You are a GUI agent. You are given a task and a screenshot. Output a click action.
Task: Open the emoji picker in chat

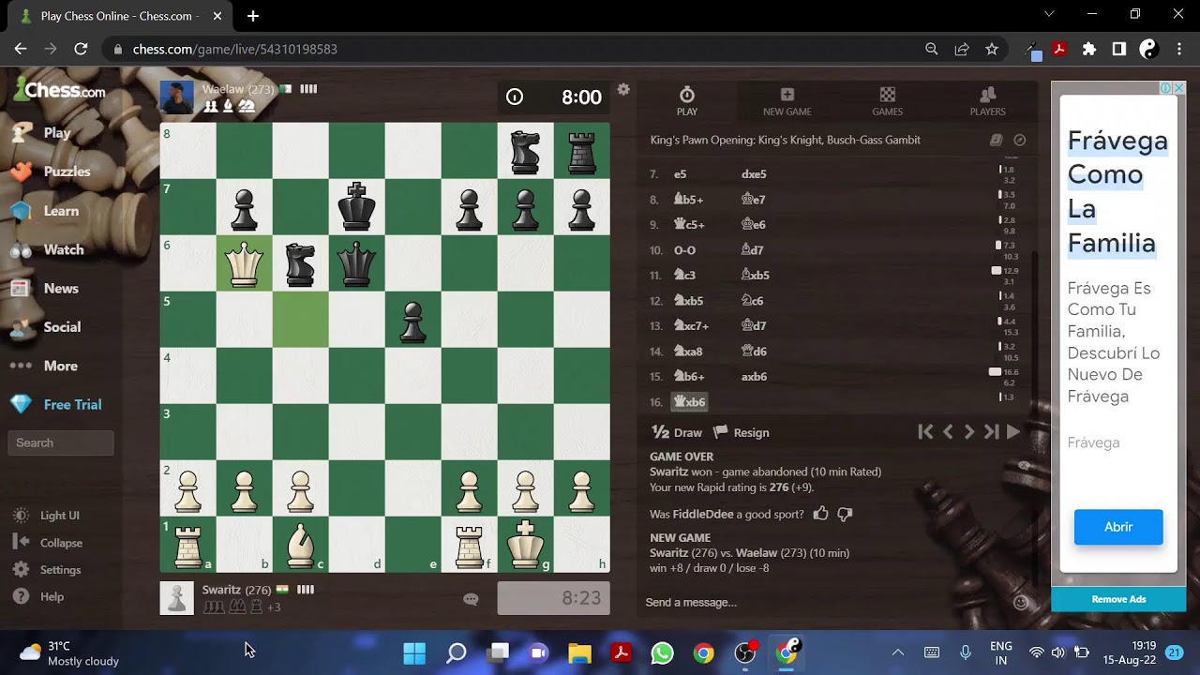(1021, 603)
